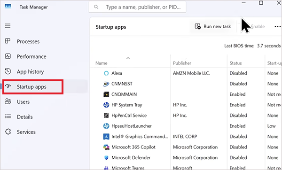The image size is (282, 170).
Task: Click the HpseuHostLauncher HP icon
Action: 106,126
